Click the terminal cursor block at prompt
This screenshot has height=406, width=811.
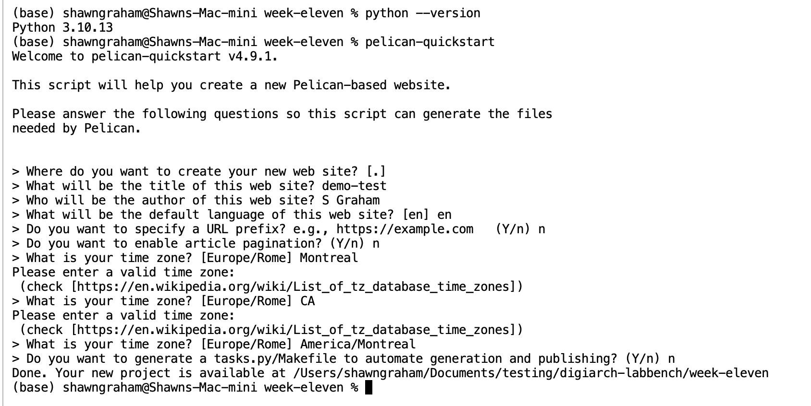(x=369, y=387)
